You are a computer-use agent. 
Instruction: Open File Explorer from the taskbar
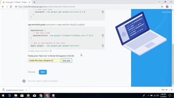tap(16, 96)
